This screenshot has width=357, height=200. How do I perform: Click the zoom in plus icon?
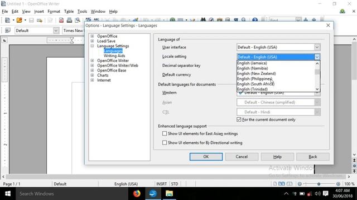pos(338,184)
